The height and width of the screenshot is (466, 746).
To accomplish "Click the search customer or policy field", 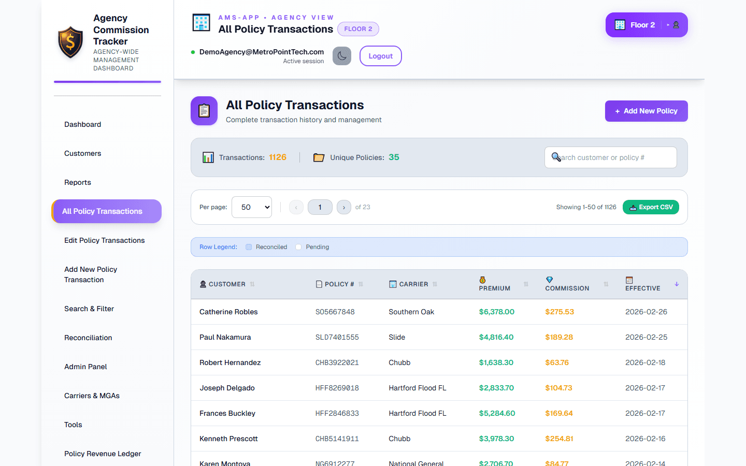I will pos(610,157).
